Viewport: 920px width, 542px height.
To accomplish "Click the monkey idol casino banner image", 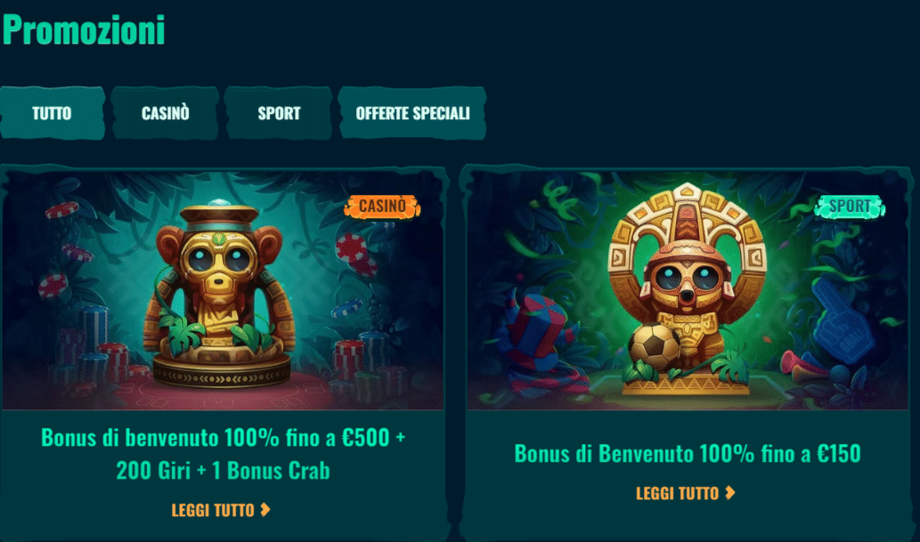I will (223, 290).
